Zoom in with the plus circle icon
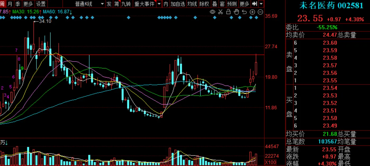This screenshot has width=370, height=166. [x=252, y=12]
